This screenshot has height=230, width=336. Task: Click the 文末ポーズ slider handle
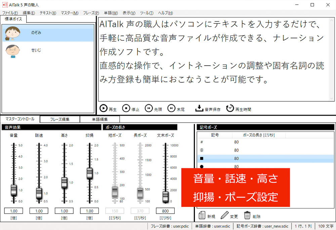(165, 196)
